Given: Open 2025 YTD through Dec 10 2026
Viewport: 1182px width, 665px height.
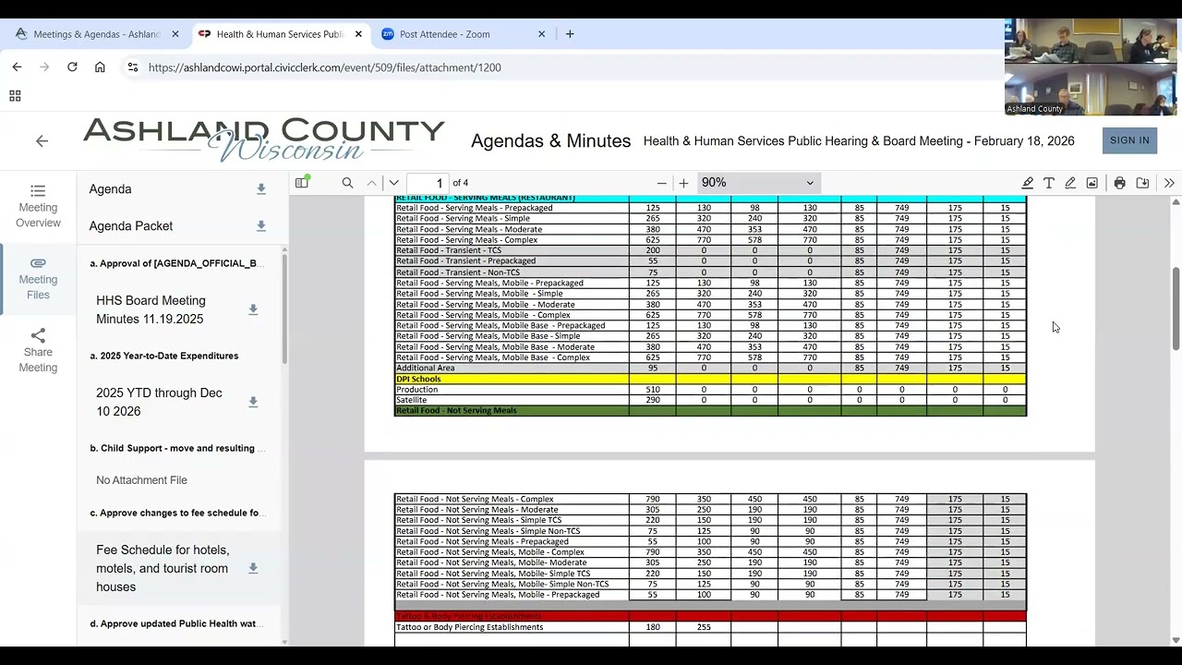Looking at the screenshot, I should pyautogui.click(x=159, y=402).
